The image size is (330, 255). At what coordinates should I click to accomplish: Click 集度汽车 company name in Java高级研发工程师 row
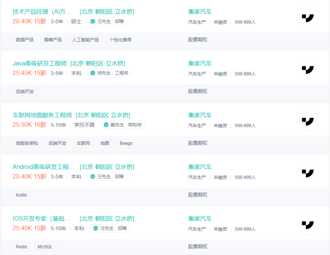pos(200,63)
